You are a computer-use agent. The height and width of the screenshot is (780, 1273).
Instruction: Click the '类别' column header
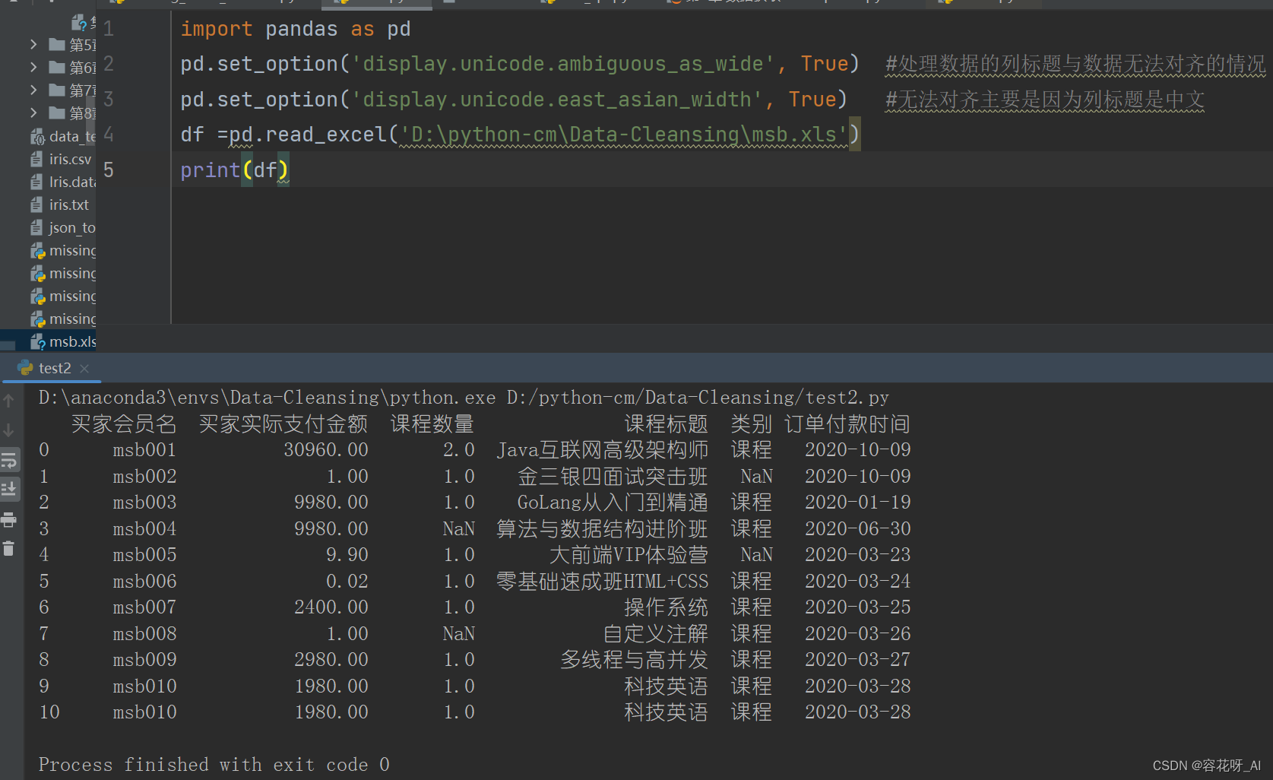(751, 424)
